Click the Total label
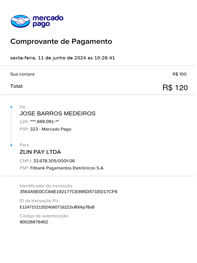Viewport: 197px width, 263px height. click(x=17, y=86)
